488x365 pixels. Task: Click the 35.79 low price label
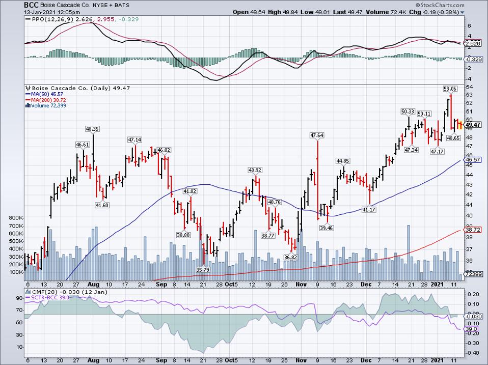203,270
